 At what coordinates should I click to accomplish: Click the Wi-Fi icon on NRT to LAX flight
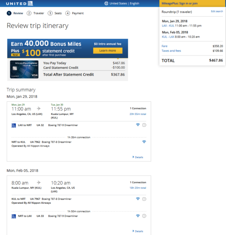coord(138,216)
